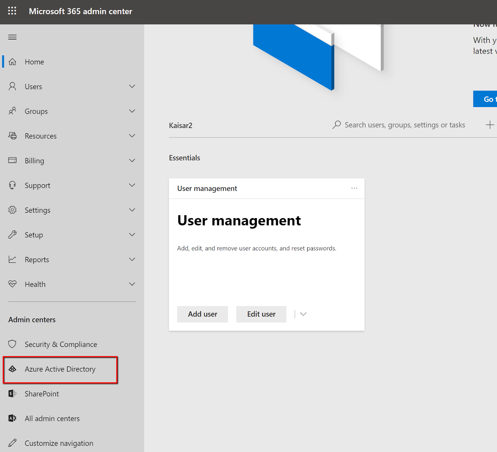
Task: Click the search users, groups, settings field
Action: coord(405,125)
